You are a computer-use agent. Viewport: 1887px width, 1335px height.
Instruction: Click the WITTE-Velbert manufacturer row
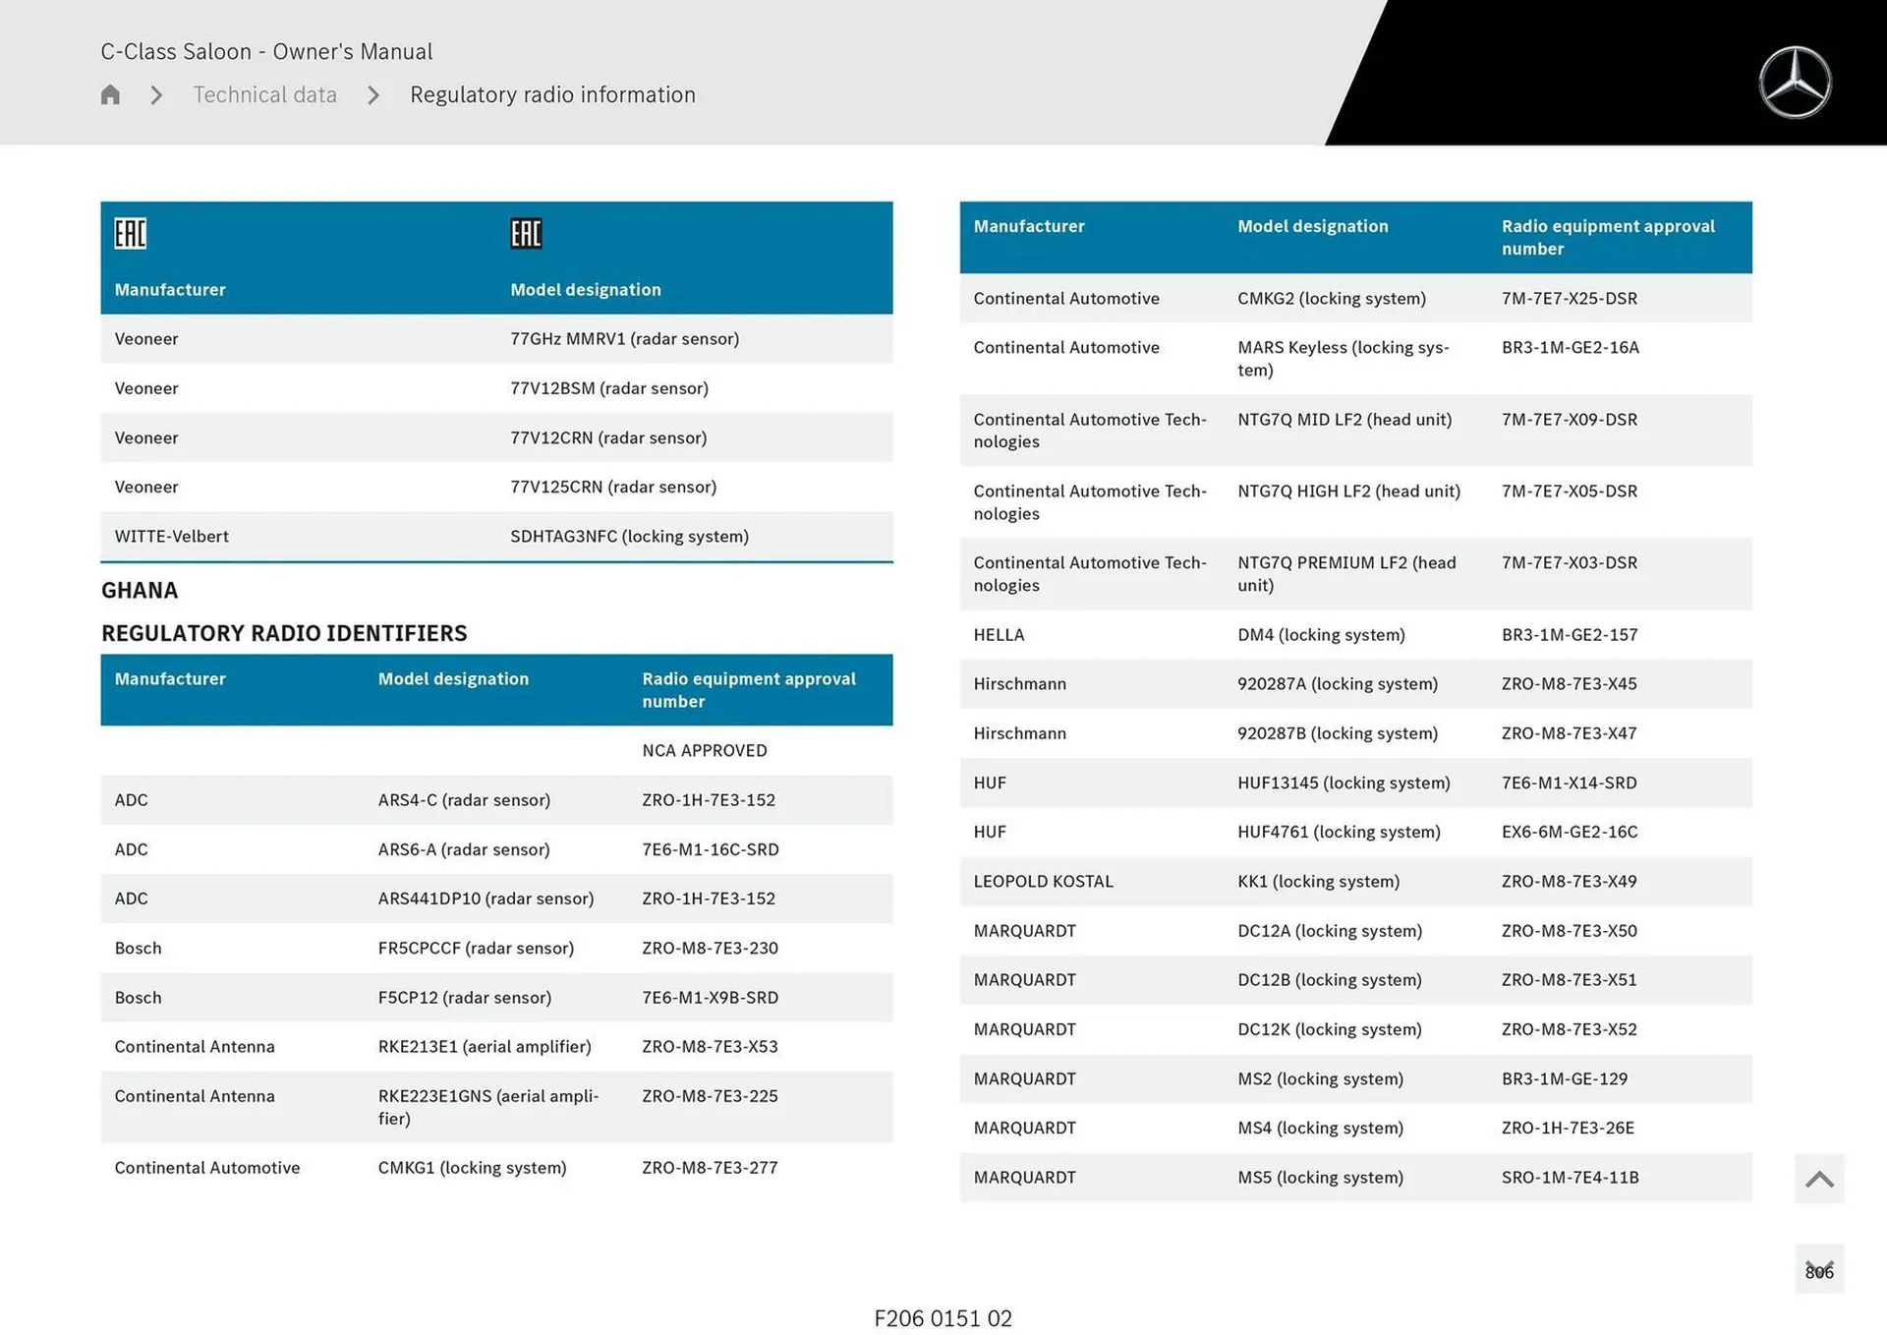[x=172, y=537]
